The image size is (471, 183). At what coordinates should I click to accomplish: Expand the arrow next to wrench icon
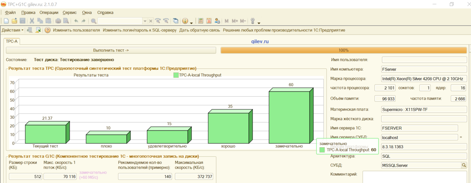pos(259,22)
